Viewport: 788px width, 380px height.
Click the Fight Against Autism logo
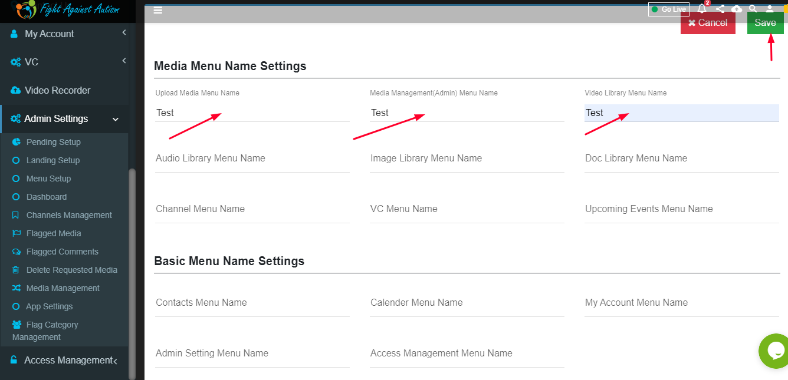pos(68,9)
